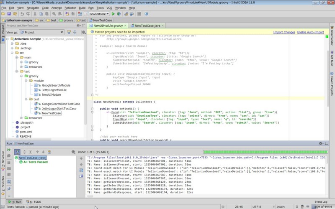Click Enable Auto-Import link

pos(310,32)
